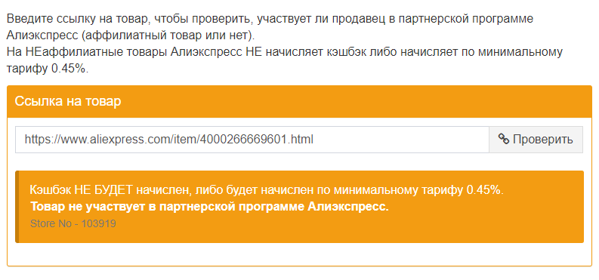Focus the product URL input field
This screenshot has height=280, width=599.
[252, 140]
